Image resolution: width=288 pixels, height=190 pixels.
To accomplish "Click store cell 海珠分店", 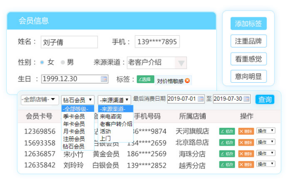I will [x=192, y=154].
